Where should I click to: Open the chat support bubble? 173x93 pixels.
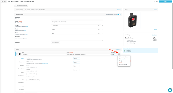[x=170, y=90]
